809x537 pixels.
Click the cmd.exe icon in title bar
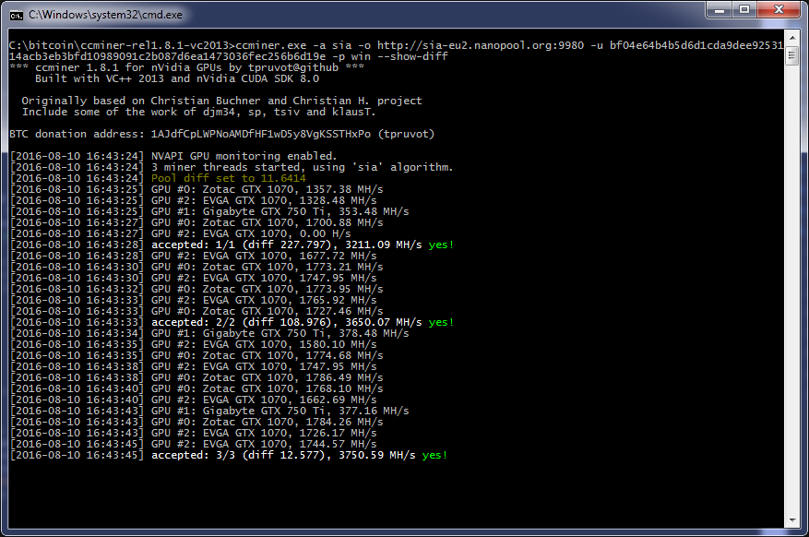[x=17, y=14]
